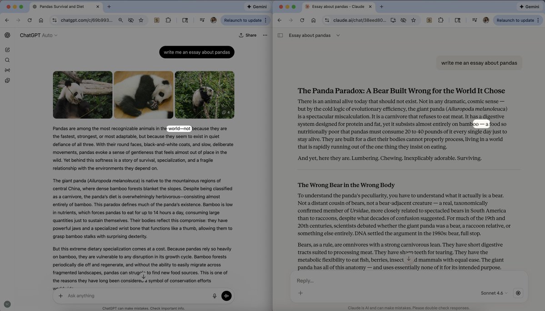Close the 'Pandas Survival and Diet' tab

click(97, 7)
